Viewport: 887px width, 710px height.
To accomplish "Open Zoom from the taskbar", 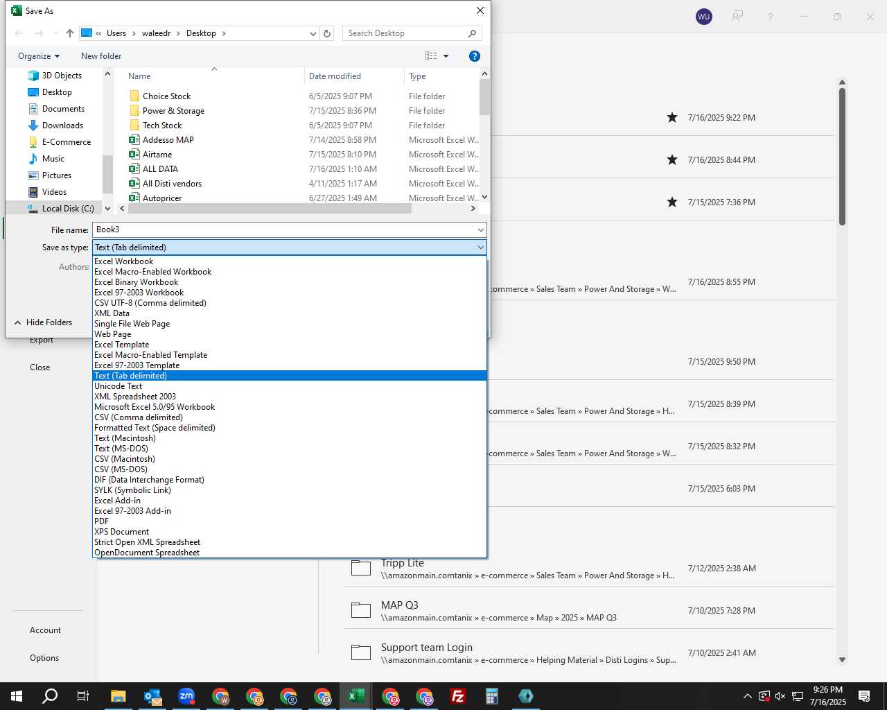I will [x=186, y=696].
